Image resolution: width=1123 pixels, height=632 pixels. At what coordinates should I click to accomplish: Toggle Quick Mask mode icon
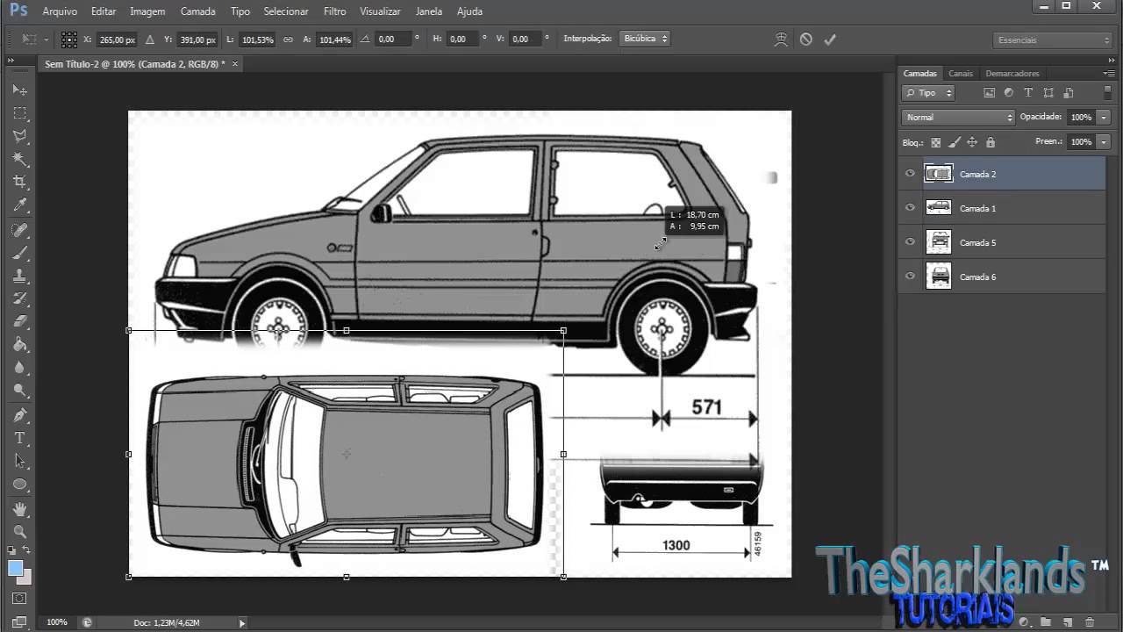(x=19, y=599)
